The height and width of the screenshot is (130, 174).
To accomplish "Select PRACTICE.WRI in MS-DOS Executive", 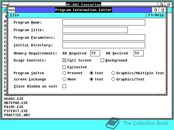I will (x=17, y=115).
